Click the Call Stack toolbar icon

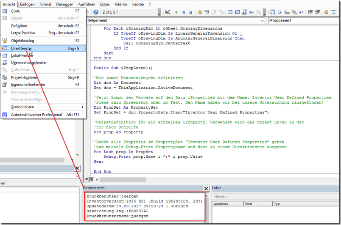pyautogui.click(x=259, y=12)
